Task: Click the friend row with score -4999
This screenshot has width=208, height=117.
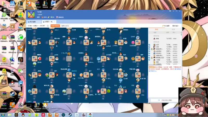Action: click(165, 38)
